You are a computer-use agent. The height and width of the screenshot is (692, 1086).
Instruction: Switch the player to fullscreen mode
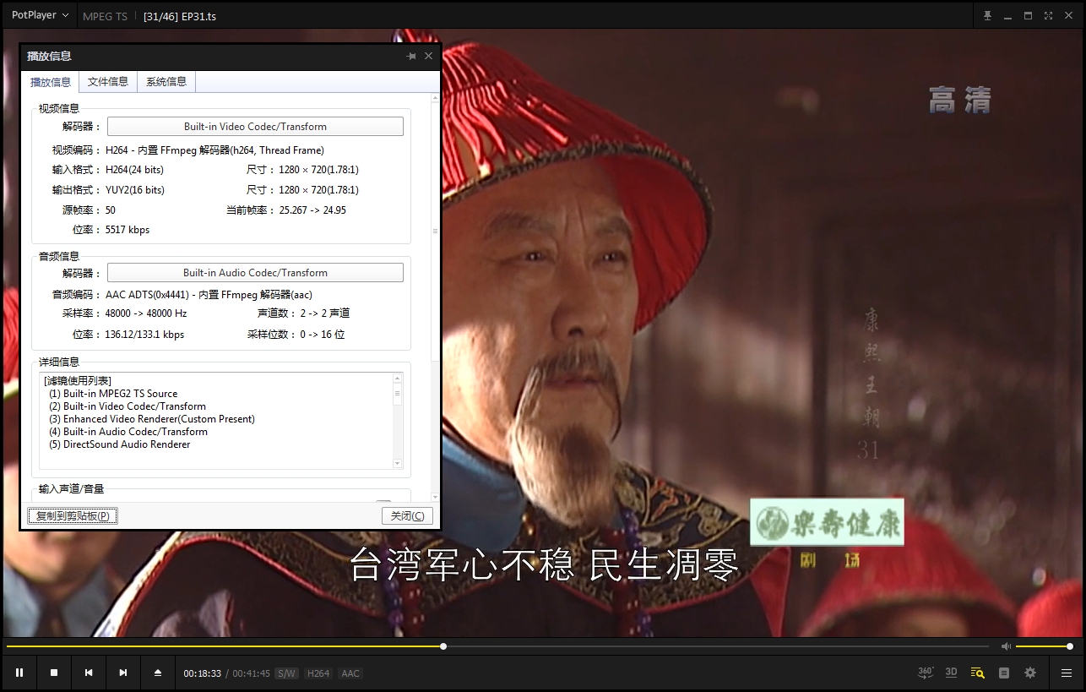[x=1048, y=15]
